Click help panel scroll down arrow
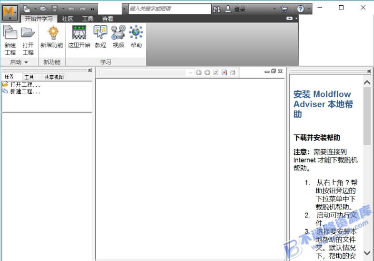Viewport: 374px width, 261px height. click(367, 253)
